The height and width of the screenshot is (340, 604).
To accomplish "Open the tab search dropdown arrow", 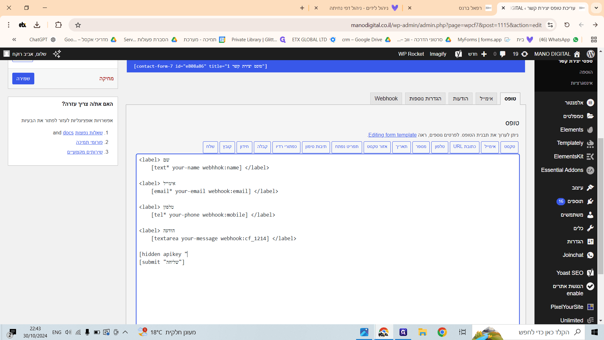I will point(596,8).
